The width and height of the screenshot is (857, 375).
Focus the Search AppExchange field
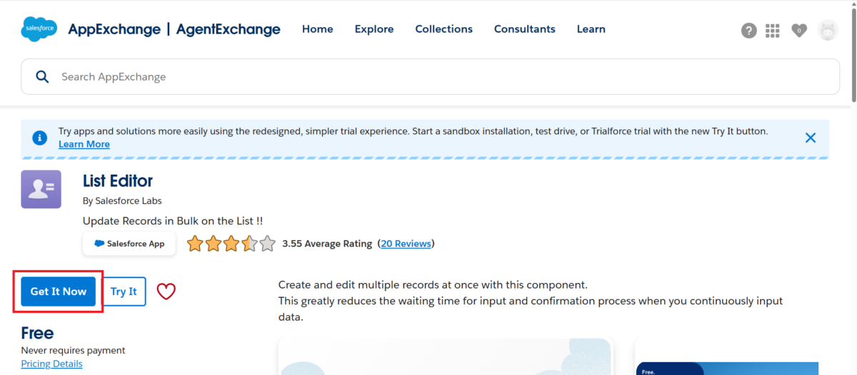click(x=430, y=77)
